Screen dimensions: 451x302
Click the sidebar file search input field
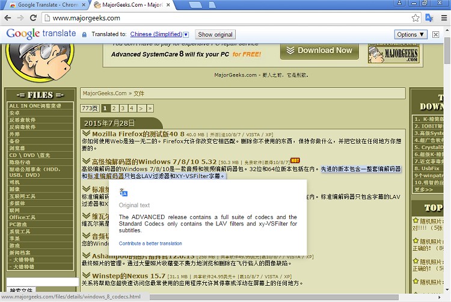pyautogui.click(x=43, y=282)
